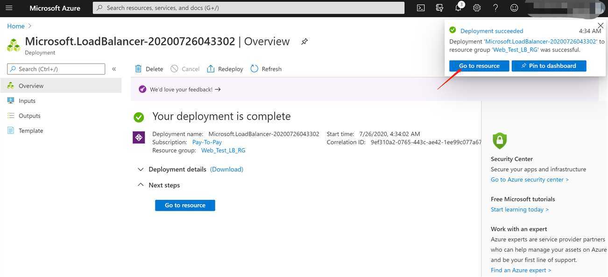Image resolution: width=608 pixels, height=277 pixels.
Task: Close the notification popup
Action: pos(601,26)
